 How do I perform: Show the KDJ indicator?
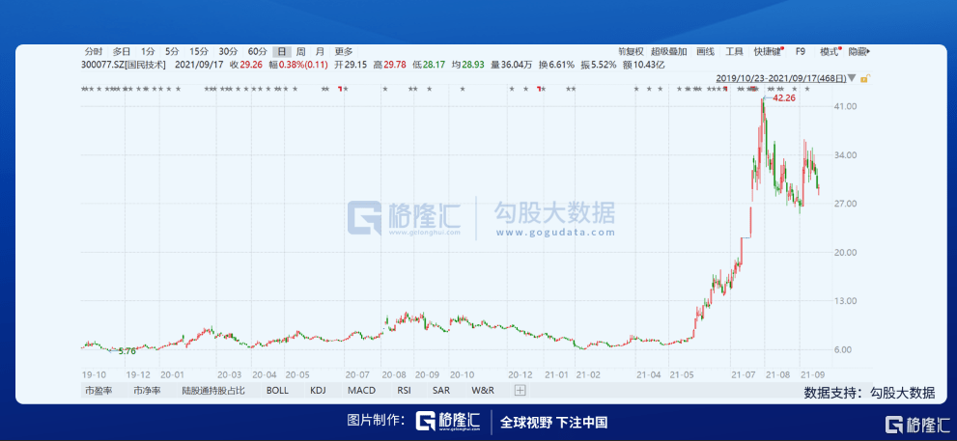(x=319, y=391)
